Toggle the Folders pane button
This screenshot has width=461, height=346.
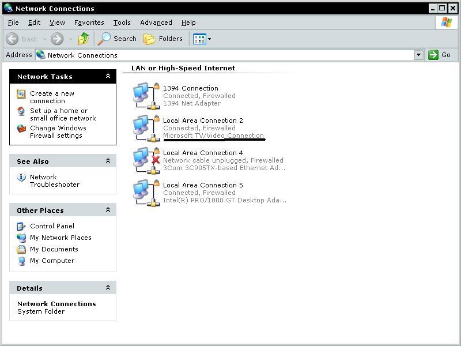[x=163, y=39]
